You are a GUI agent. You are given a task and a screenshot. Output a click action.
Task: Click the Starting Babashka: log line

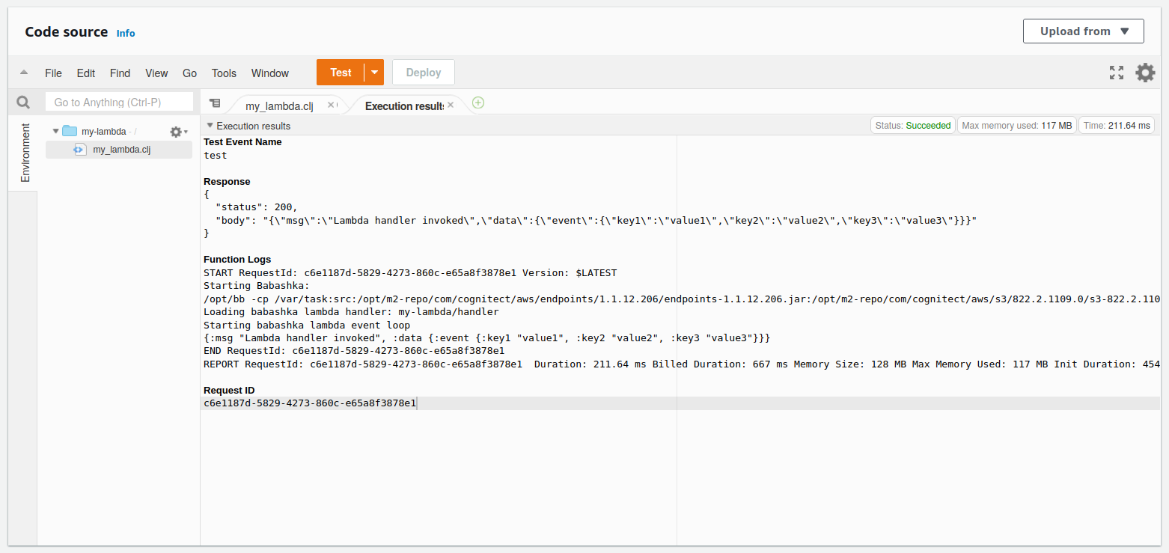coord(256,286)
